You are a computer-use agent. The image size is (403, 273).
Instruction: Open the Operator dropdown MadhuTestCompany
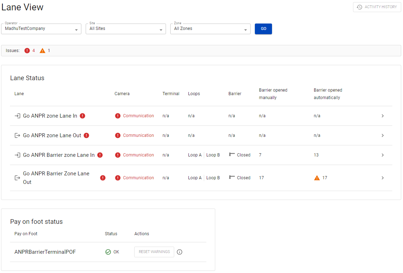41,29
